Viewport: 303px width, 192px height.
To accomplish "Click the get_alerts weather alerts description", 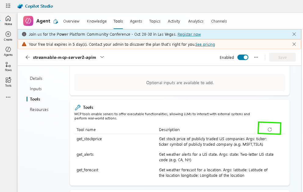I will coord(216,157).
